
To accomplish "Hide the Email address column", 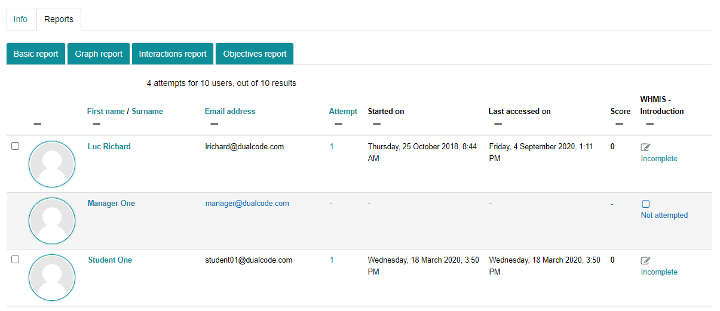I will point(214,124).
